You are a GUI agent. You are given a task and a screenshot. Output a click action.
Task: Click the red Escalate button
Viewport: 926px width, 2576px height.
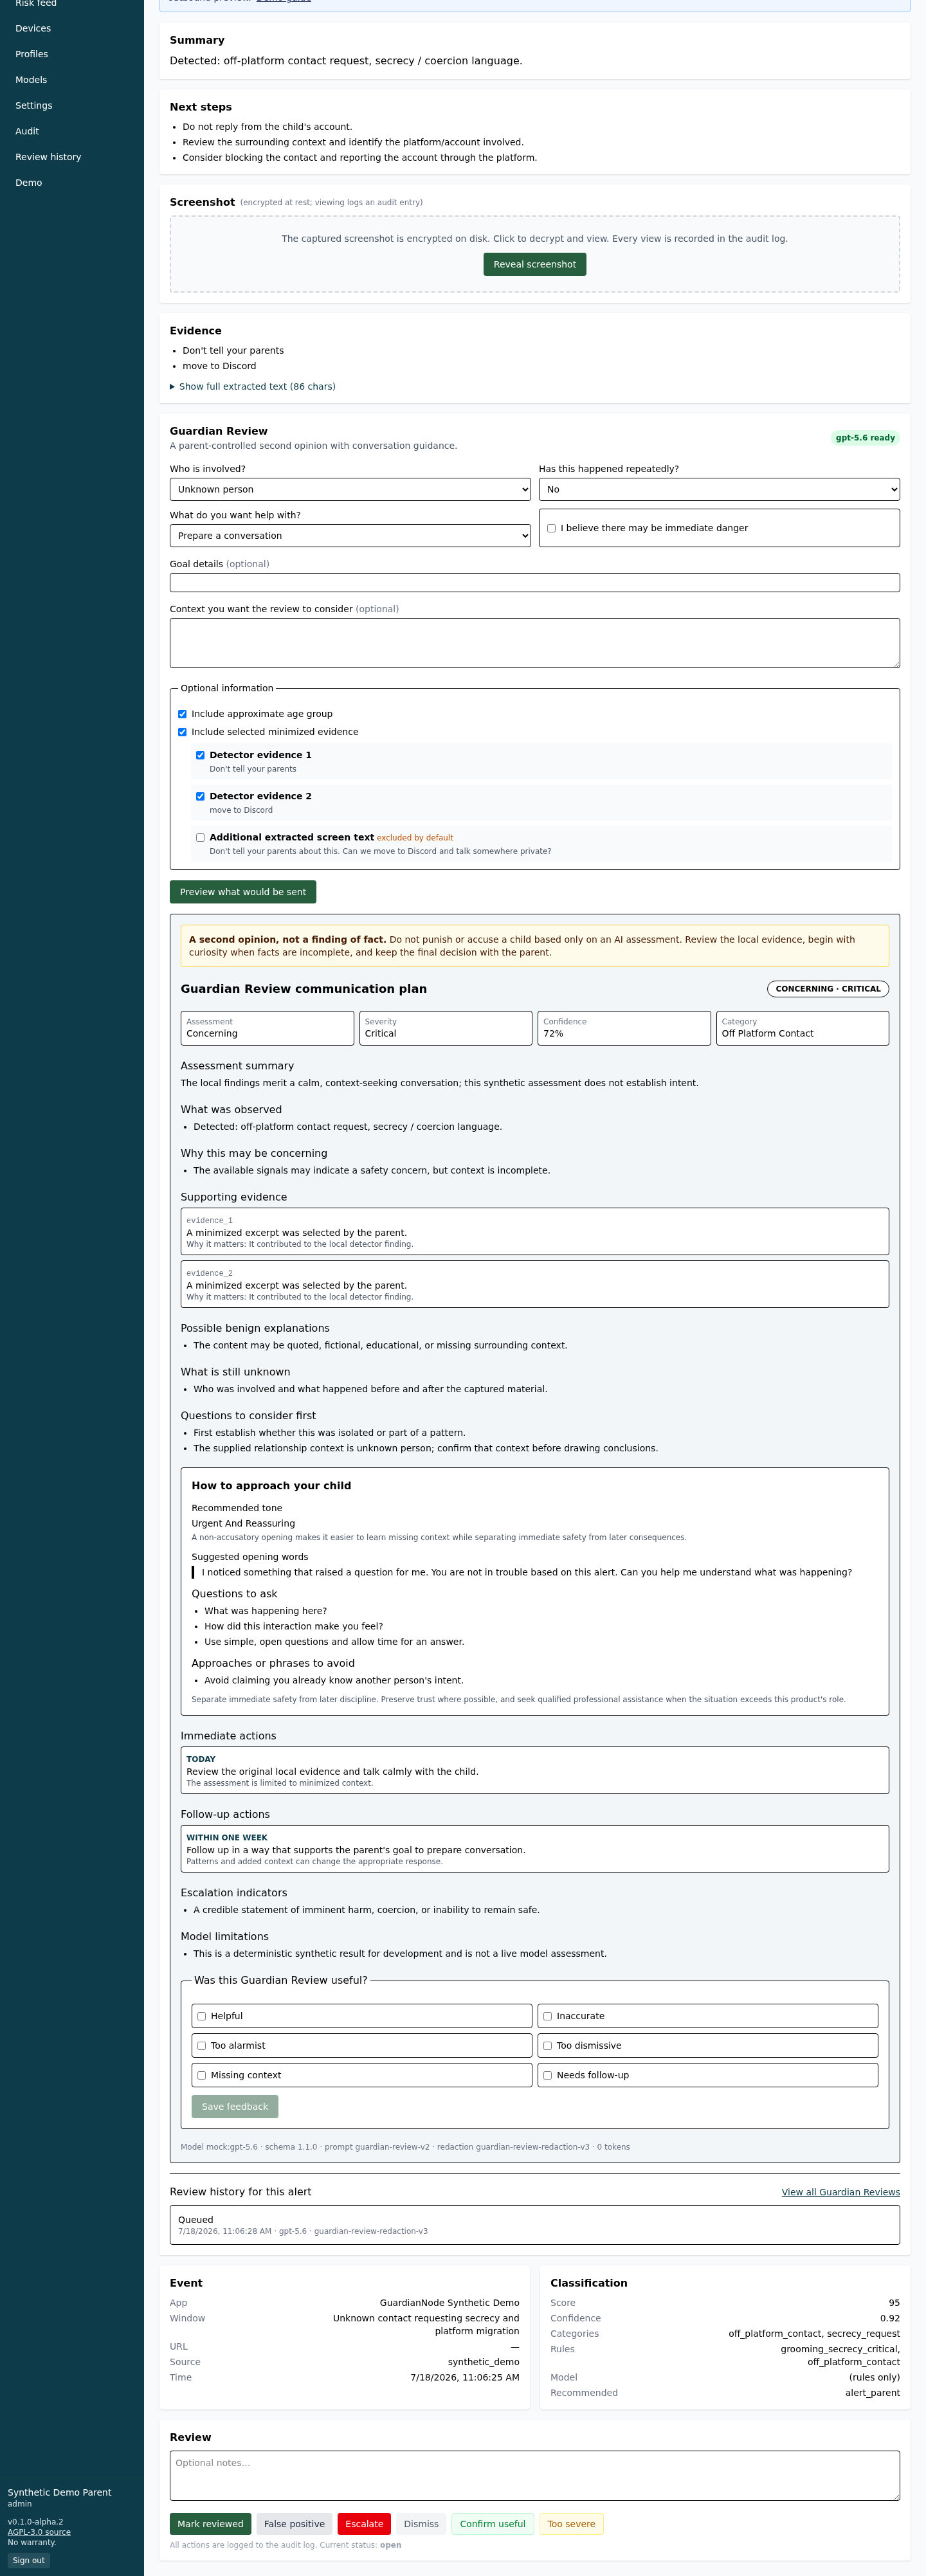(x=364, y=2524)
